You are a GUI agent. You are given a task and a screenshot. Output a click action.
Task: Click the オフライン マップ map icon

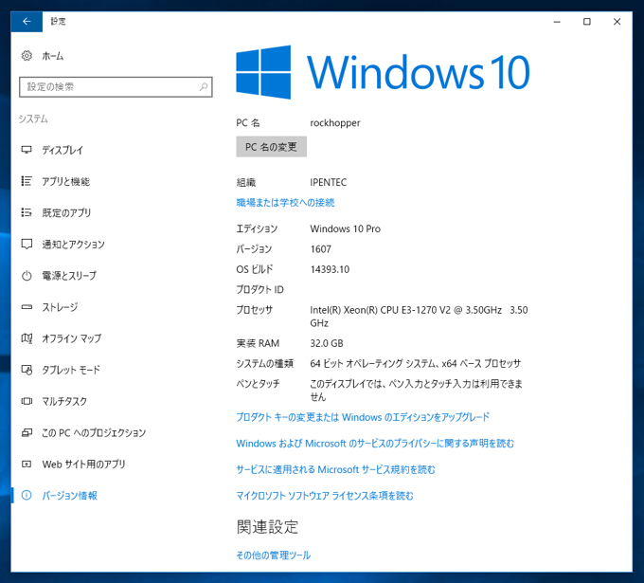(x=27, y=338)
